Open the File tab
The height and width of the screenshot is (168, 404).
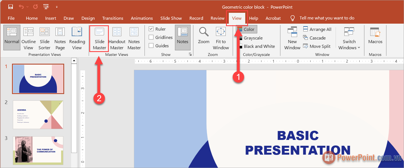coord(11,18)
